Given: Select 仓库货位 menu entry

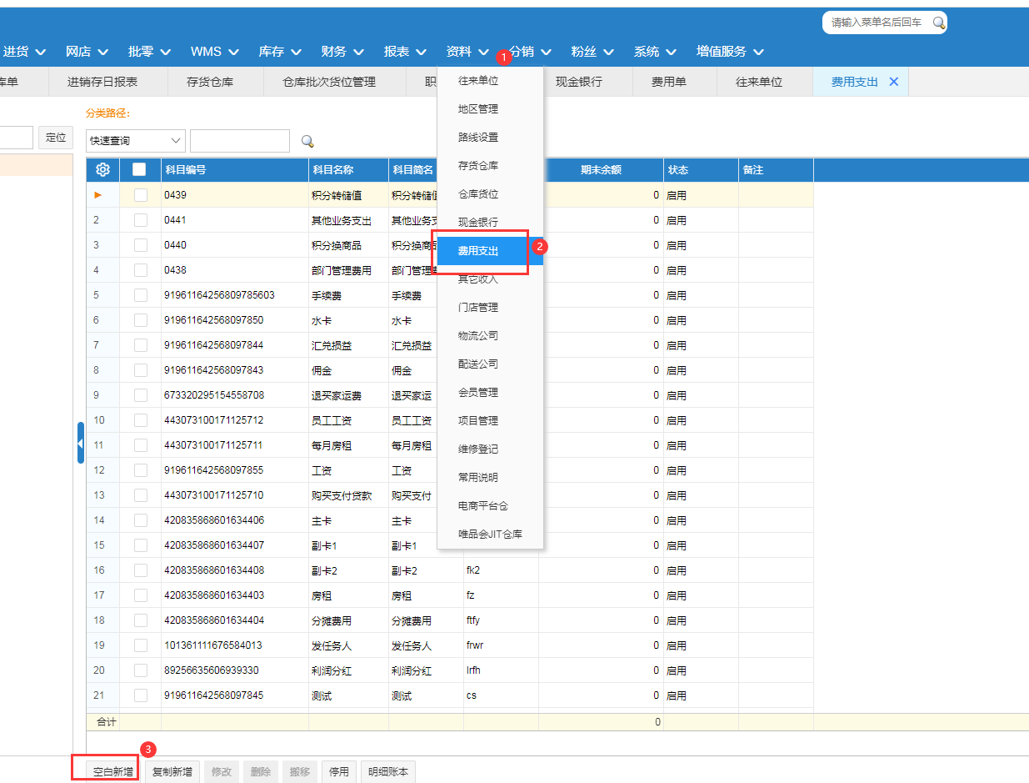Looking at the screenshot, I should tap(490, 194).
